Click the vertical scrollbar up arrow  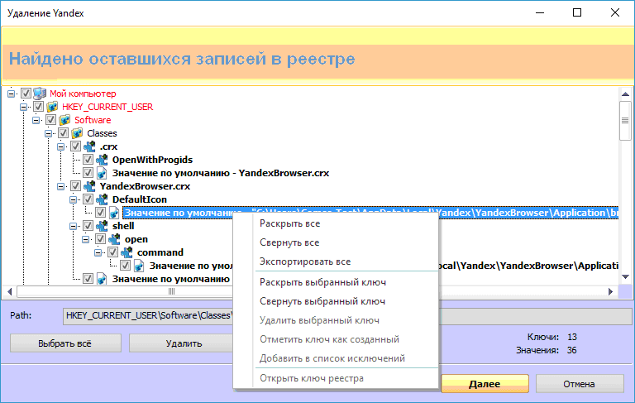pos(625,94)
